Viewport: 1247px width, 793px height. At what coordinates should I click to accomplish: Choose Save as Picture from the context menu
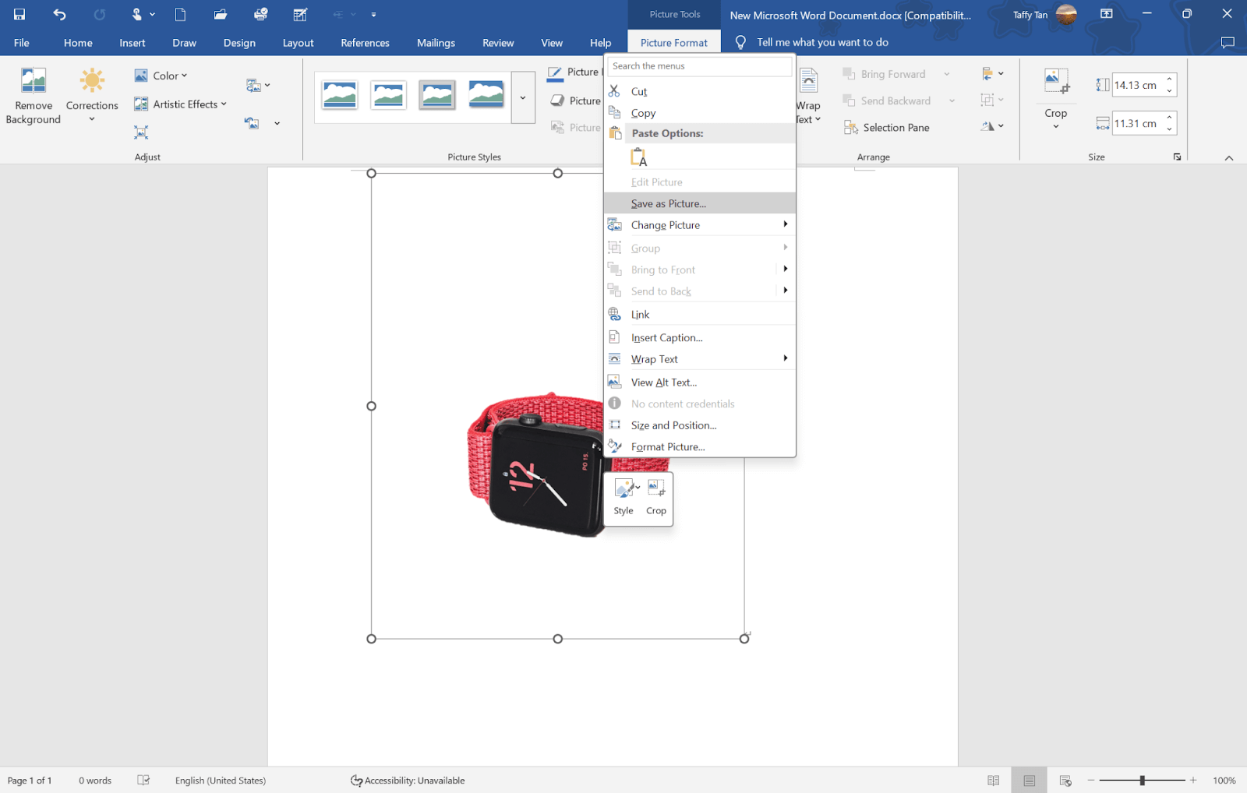pyautogui.click(x=668, y=203)
